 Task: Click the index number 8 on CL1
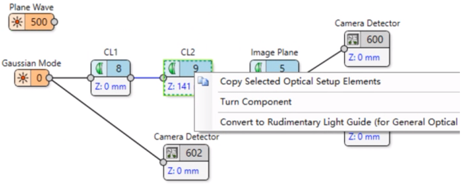point(119,68)
